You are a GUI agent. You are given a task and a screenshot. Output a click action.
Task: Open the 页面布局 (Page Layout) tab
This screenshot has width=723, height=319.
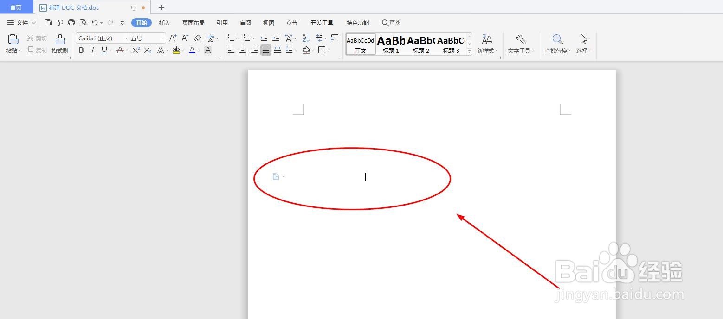point(193,22)
